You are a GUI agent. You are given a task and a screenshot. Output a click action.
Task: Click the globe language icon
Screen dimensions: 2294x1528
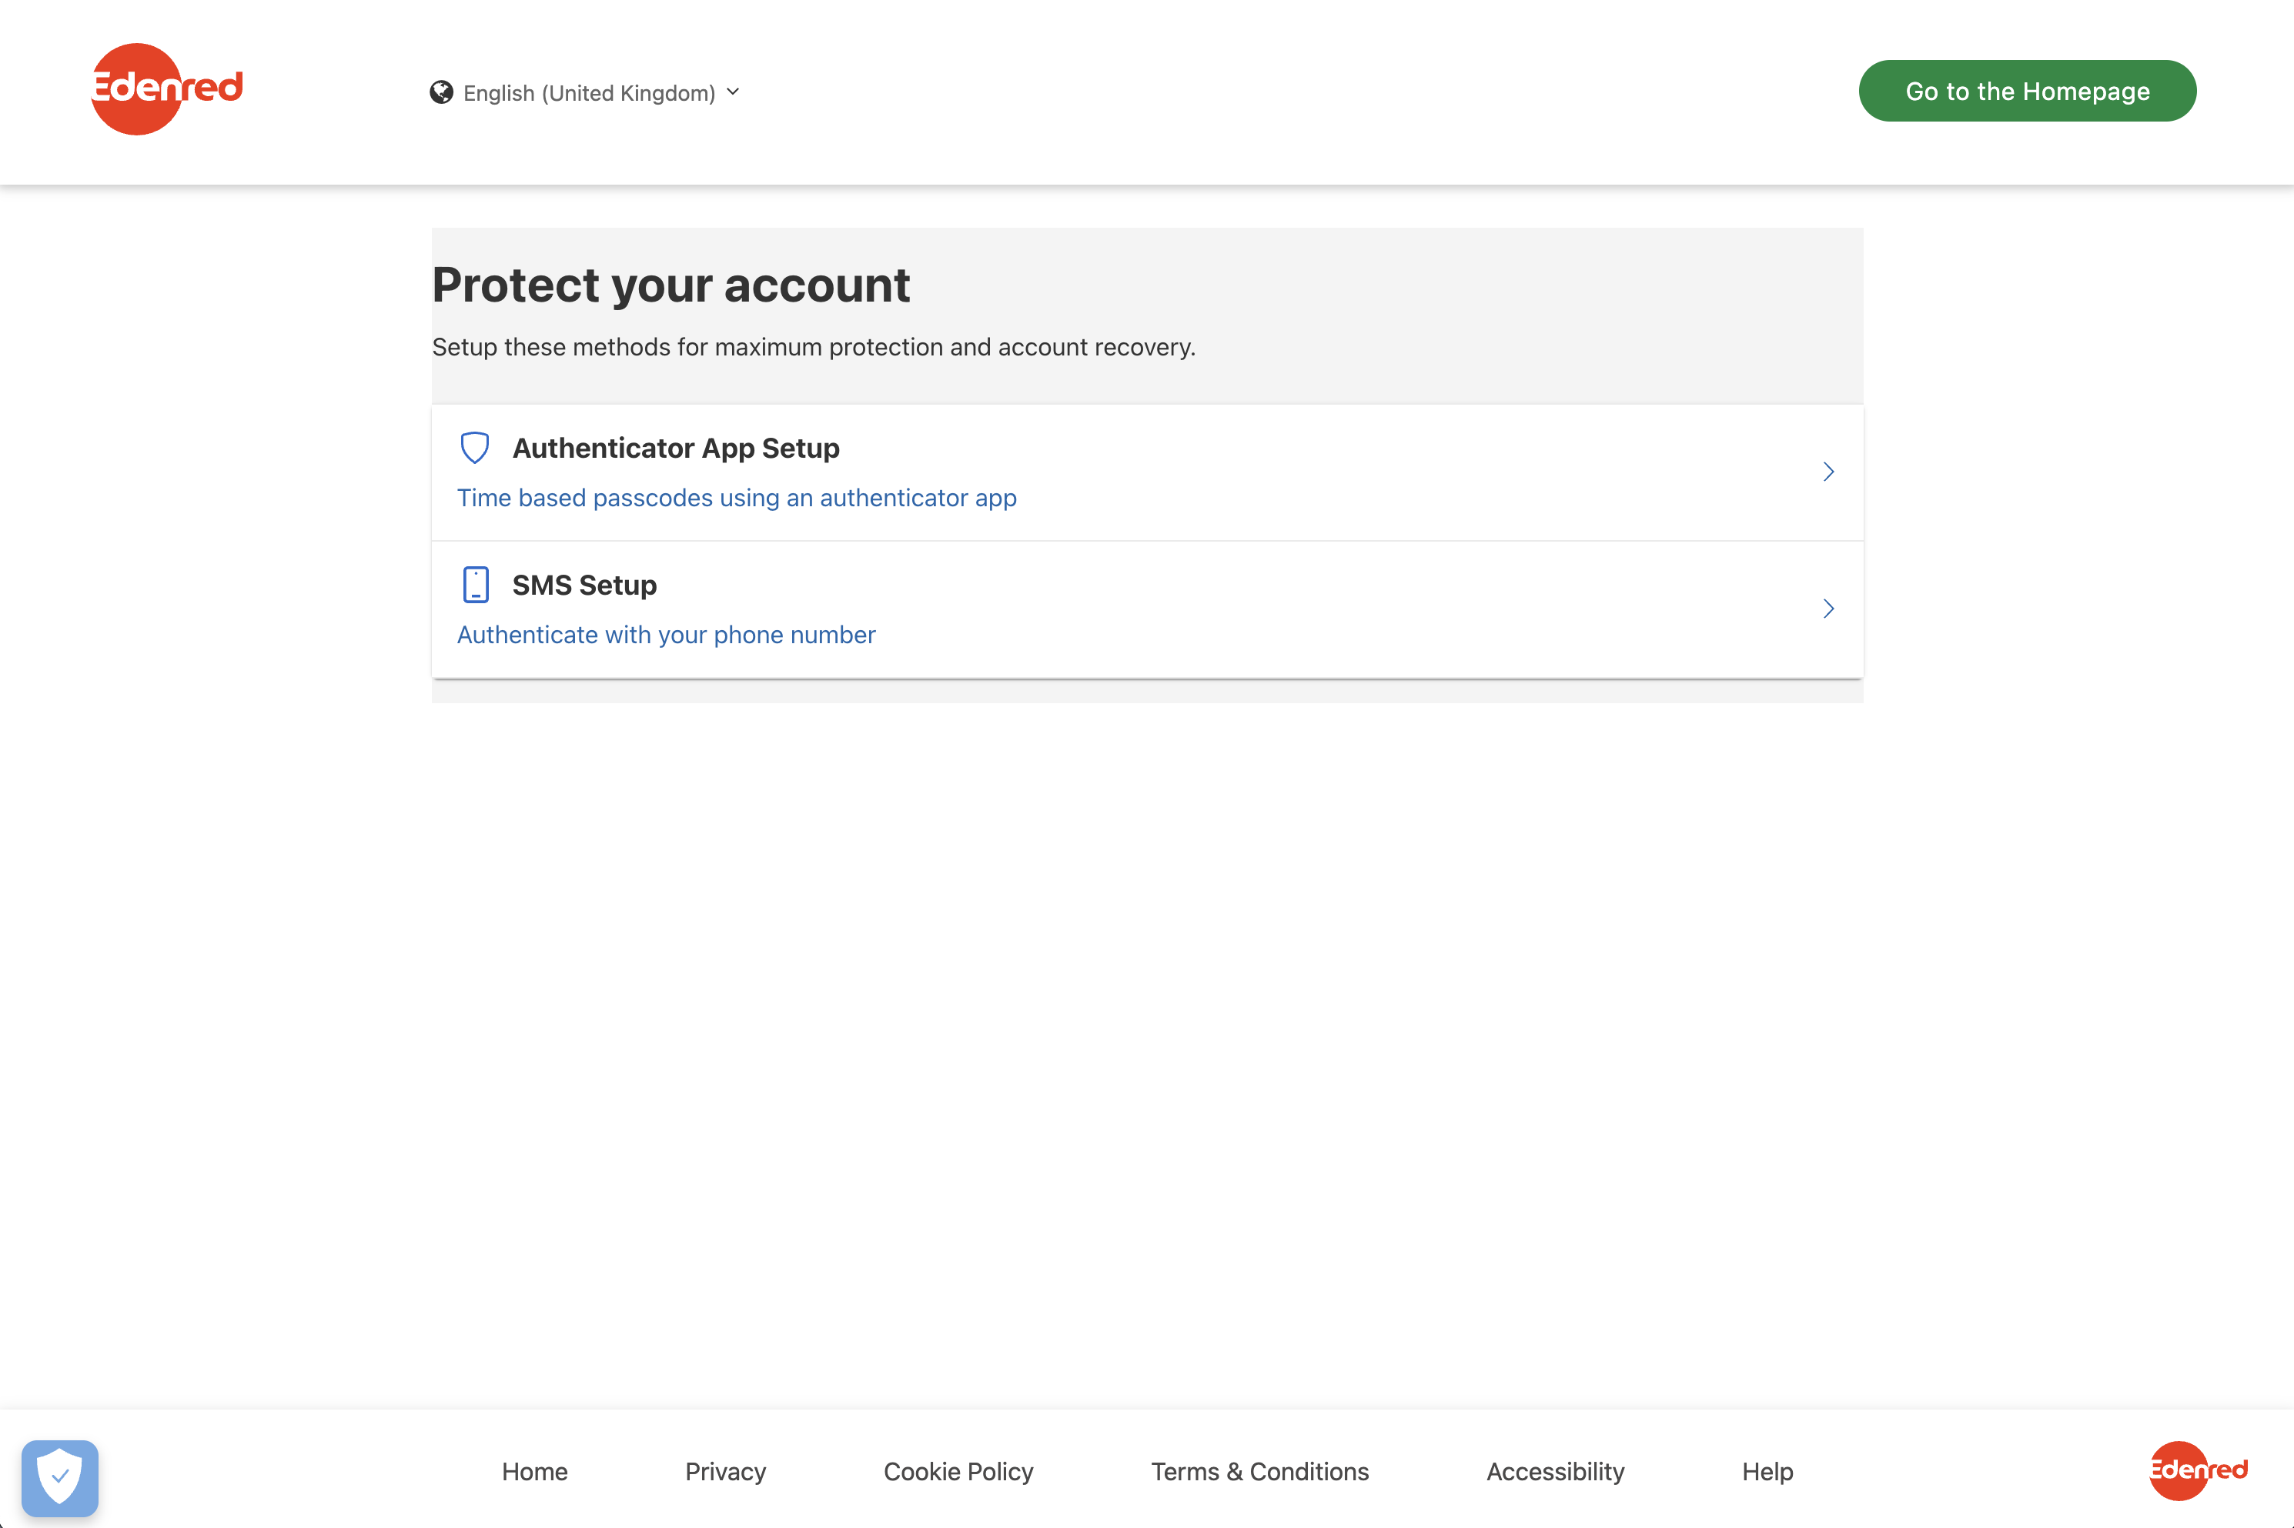coord(442,92)
